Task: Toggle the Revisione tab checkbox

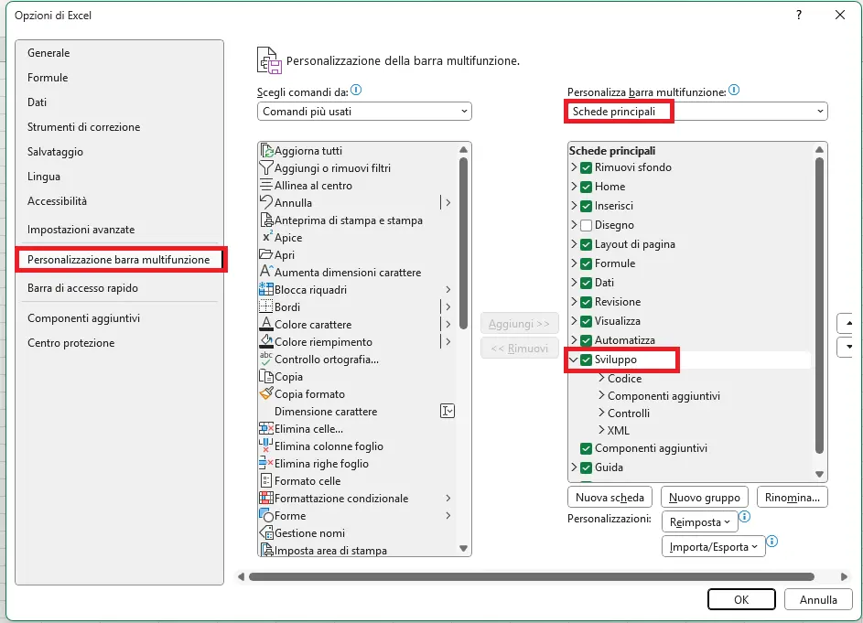Action: pyautogui.click(x=586, y=302)
